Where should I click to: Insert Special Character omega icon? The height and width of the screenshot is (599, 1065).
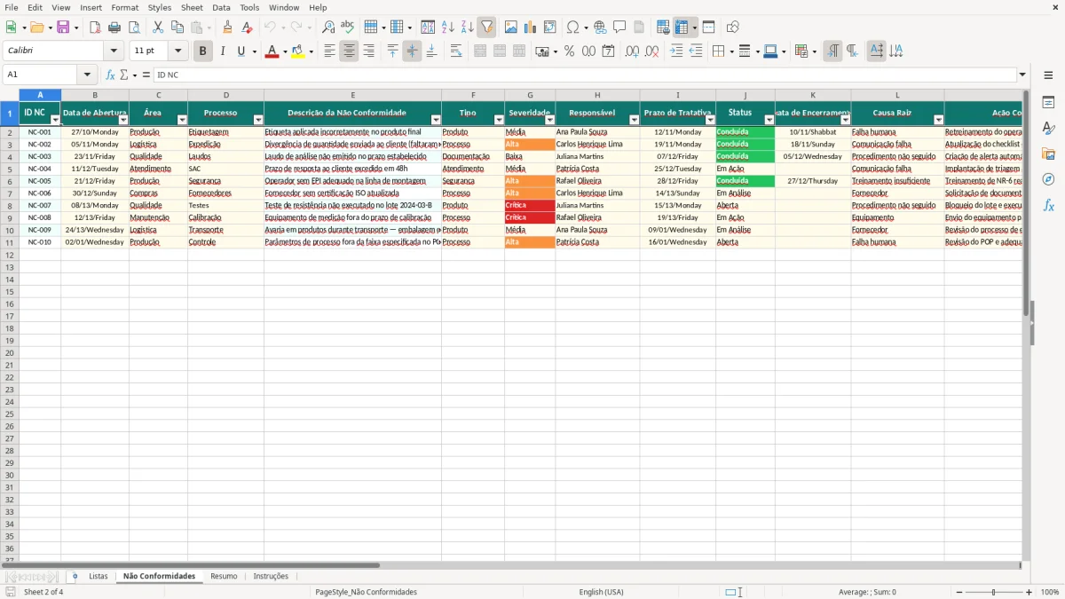point(573,28)
